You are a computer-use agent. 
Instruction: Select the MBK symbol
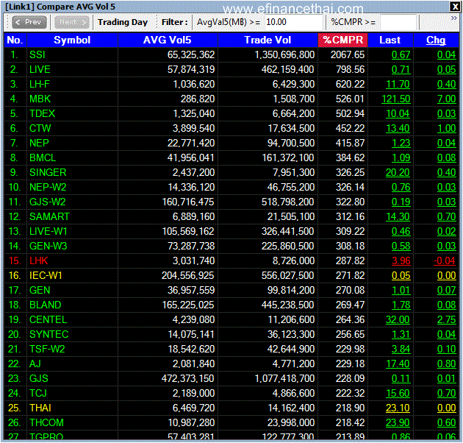40,99
